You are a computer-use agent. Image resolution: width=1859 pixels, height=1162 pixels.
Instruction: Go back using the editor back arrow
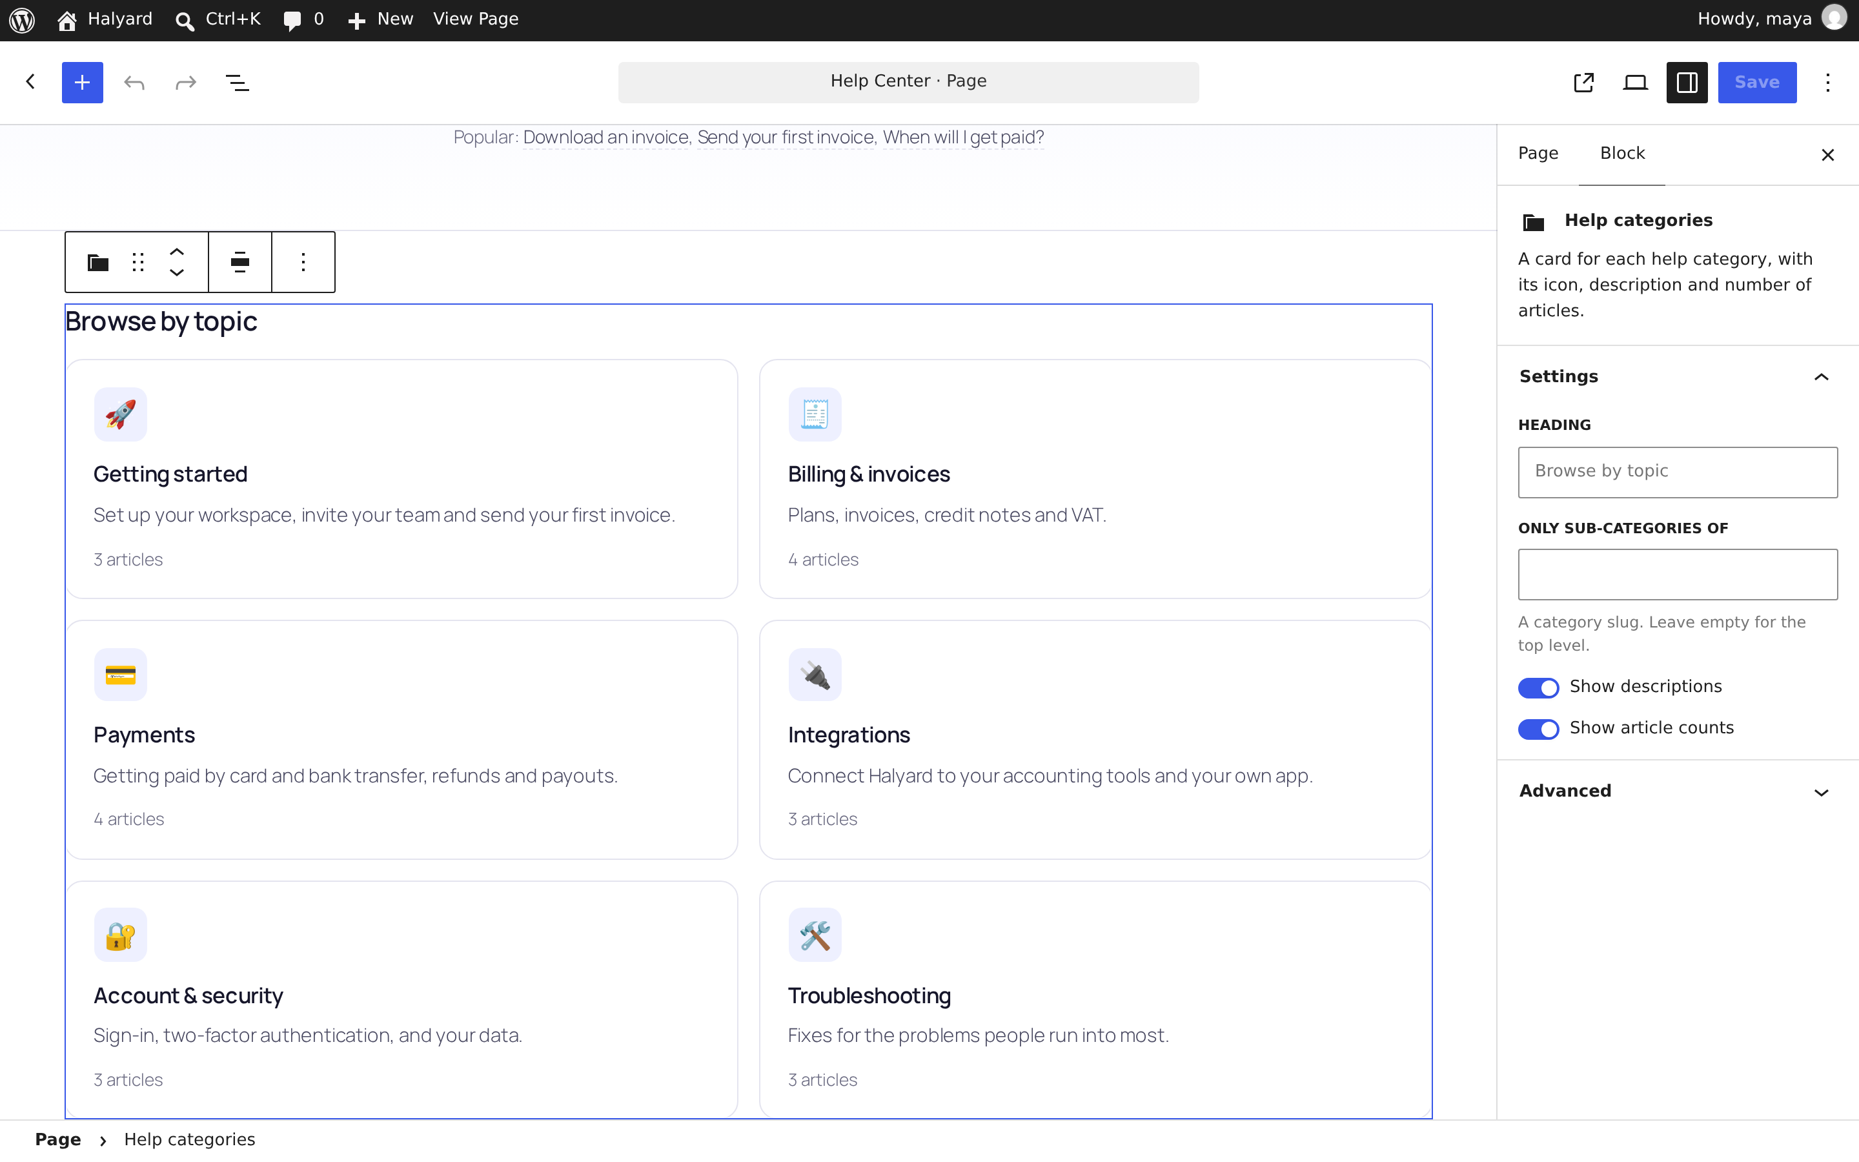31,82
